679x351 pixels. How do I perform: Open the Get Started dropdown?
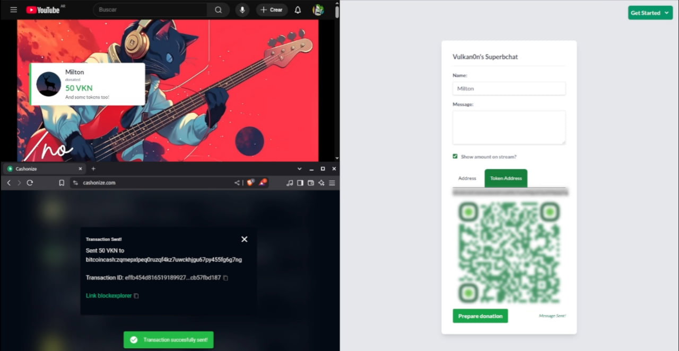pos(650,13)
